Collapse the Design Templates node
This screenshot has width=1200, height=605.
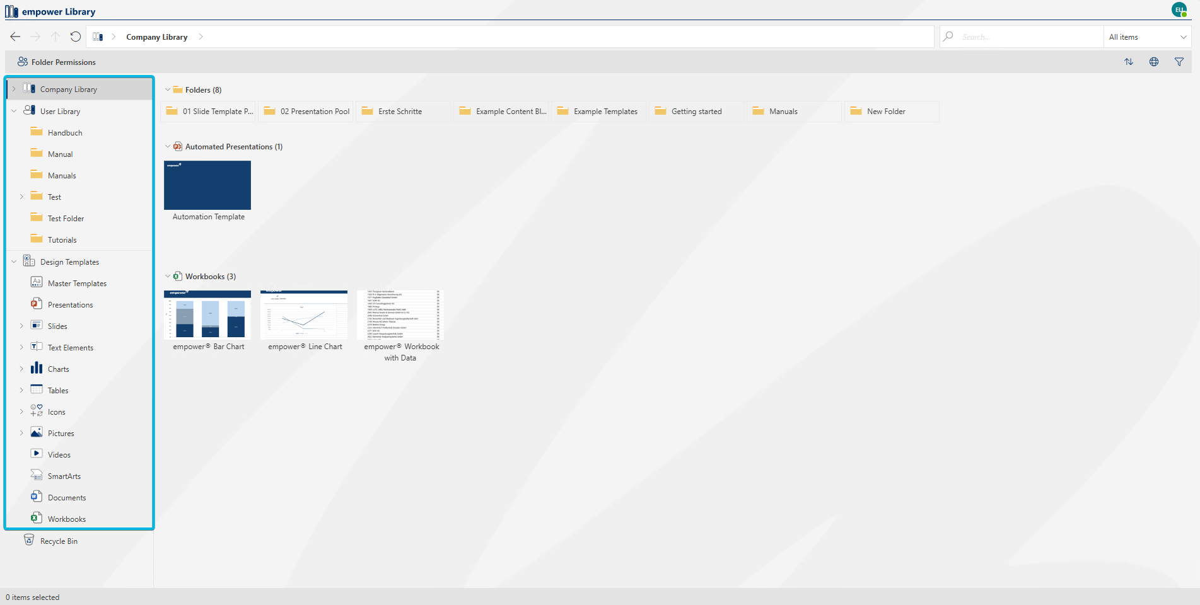[14, 262]
